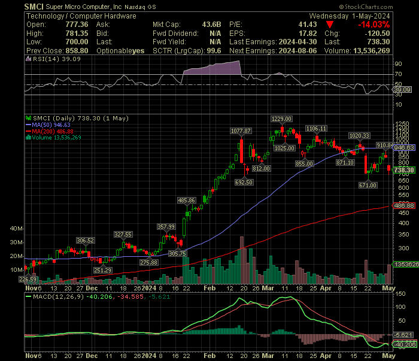Screen dimensions: 419x361
Task: Click the 946.63 MA(50) axis tag
Action: [404, 147]
